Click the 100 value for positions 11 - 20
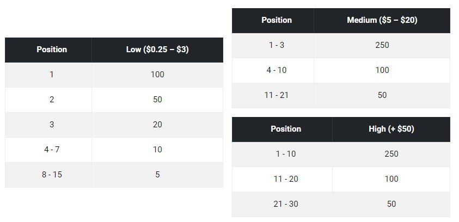Viewport: 459px width, 222px height. 391,179
